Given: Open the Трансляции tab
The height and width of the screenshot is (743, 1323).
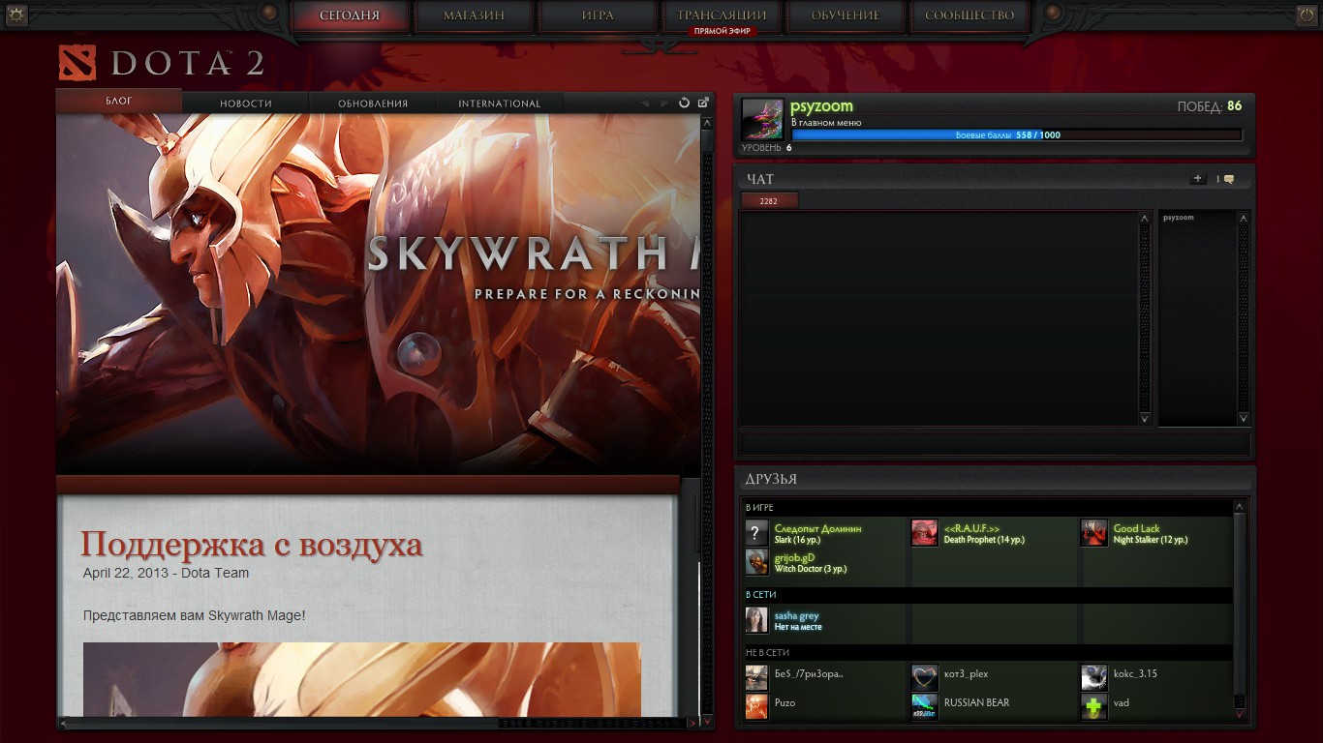Looking at the screenshot, I should click(722, 15).
